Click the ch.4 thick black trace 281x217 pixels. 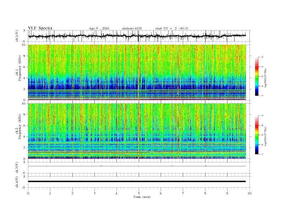137,182
